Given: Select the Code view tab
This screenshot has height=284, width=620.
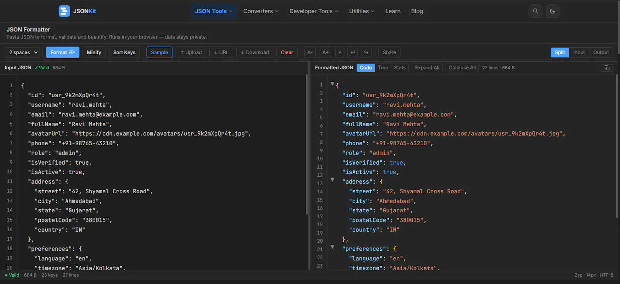Looking at the screenshot, I should click(365, 68).
